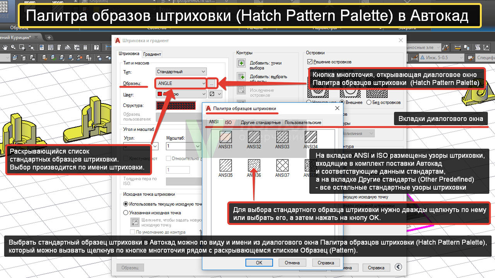Screen dimensions: 495x278
Task: Switch to the Градиент tab
Action: tap(152, 54)
